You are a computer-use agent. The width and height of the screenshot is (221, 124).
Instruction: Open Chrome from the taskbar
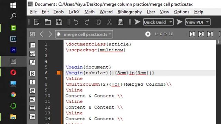click(13, 95)
